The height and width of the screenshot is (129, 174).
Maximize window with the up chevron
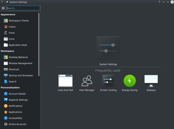coord(168,2)
